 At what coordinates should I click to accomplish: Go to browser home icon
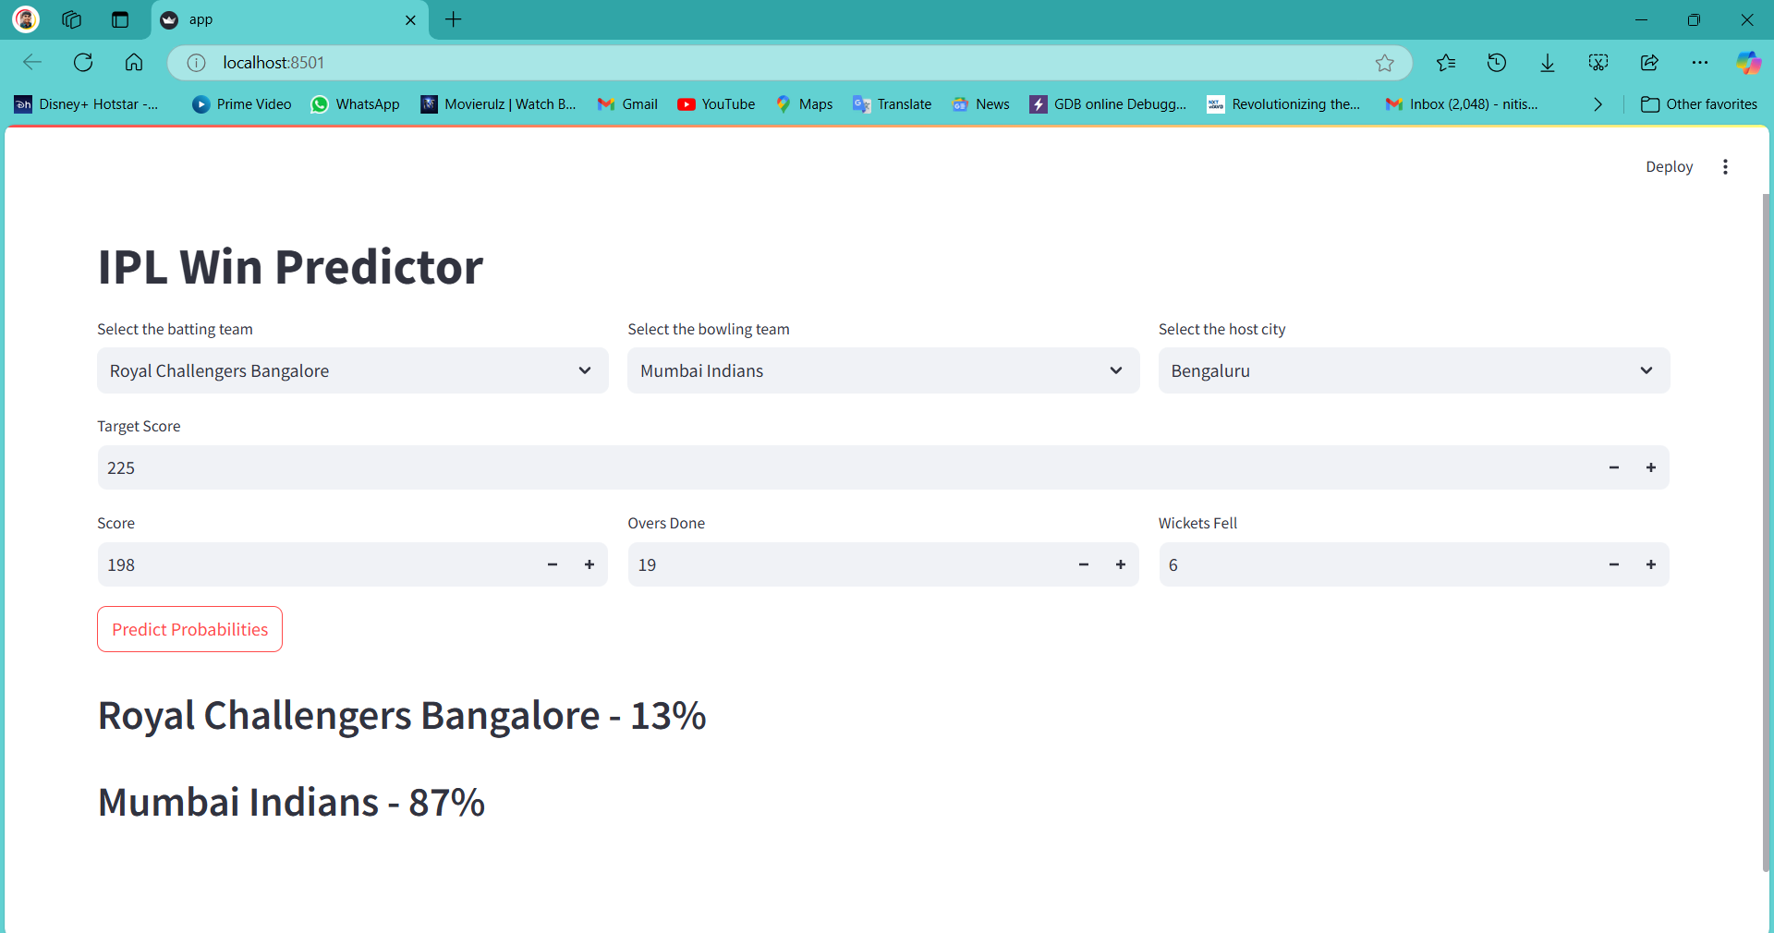pyautogui.click(x=134, y=62)
